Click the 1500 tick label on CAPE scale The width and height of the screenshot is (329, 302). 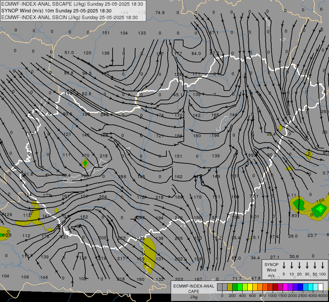coord(282,296)
